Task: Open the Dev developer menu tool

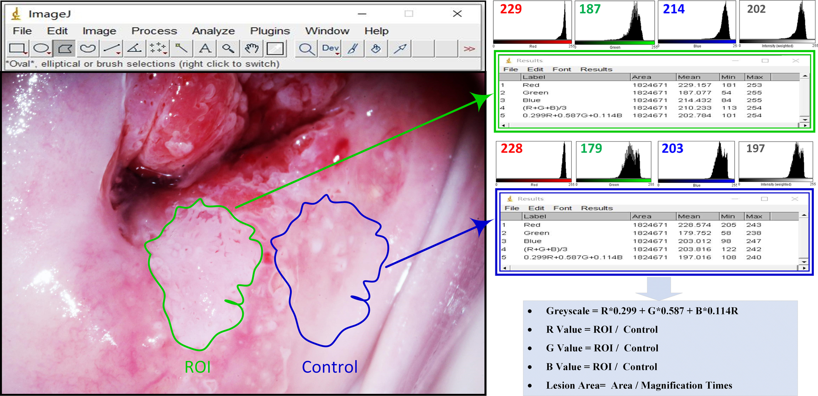Action: (x=331, y=49)
